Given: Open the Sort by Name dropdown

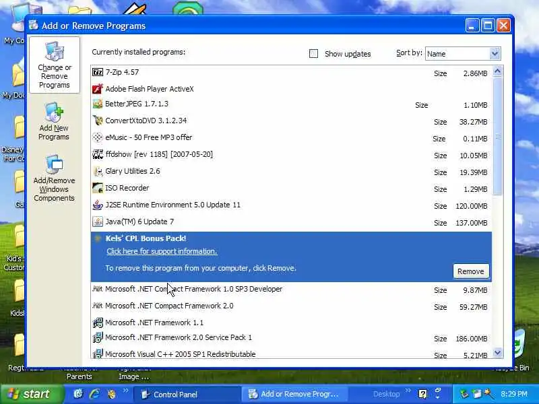Looking at the screenshot, I should 463,54.
